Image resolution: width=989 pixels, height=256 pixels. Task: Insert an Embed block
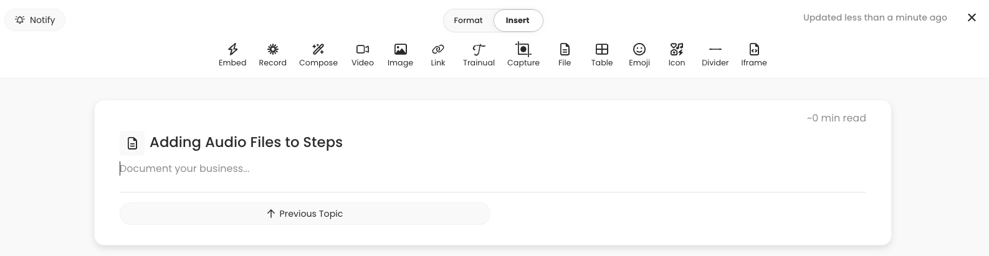232,55
